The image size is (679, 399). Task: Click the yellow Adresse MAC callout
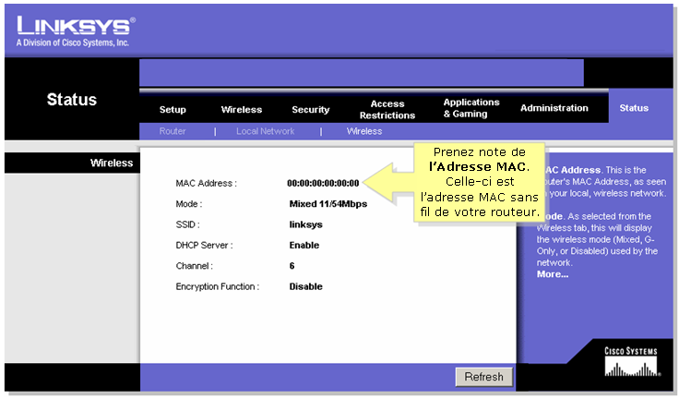480,182
